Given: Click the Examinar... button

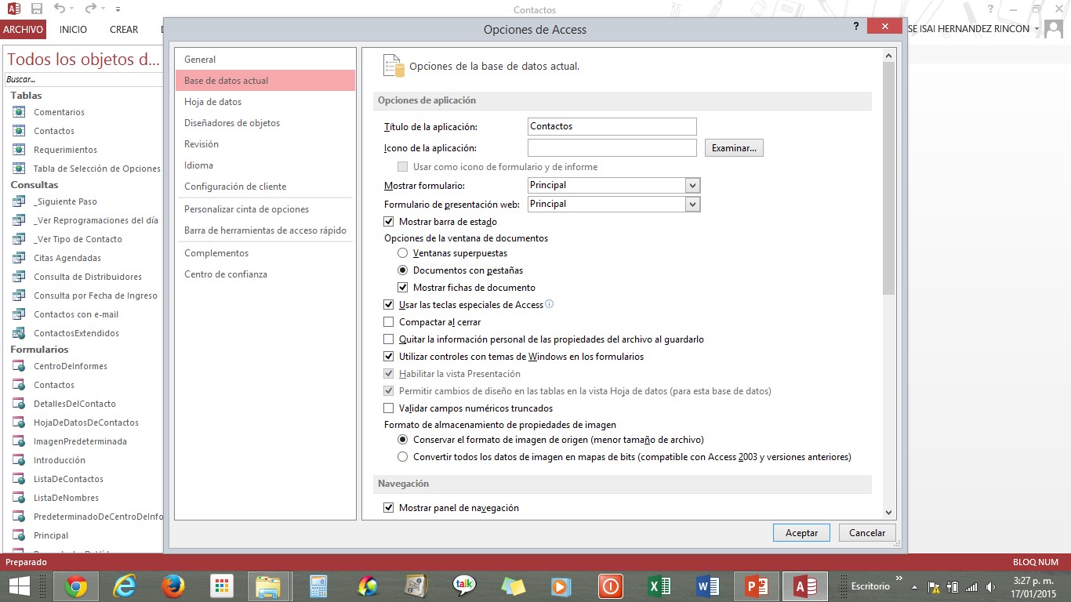Looking at the screenshot, I should point(734,148).
